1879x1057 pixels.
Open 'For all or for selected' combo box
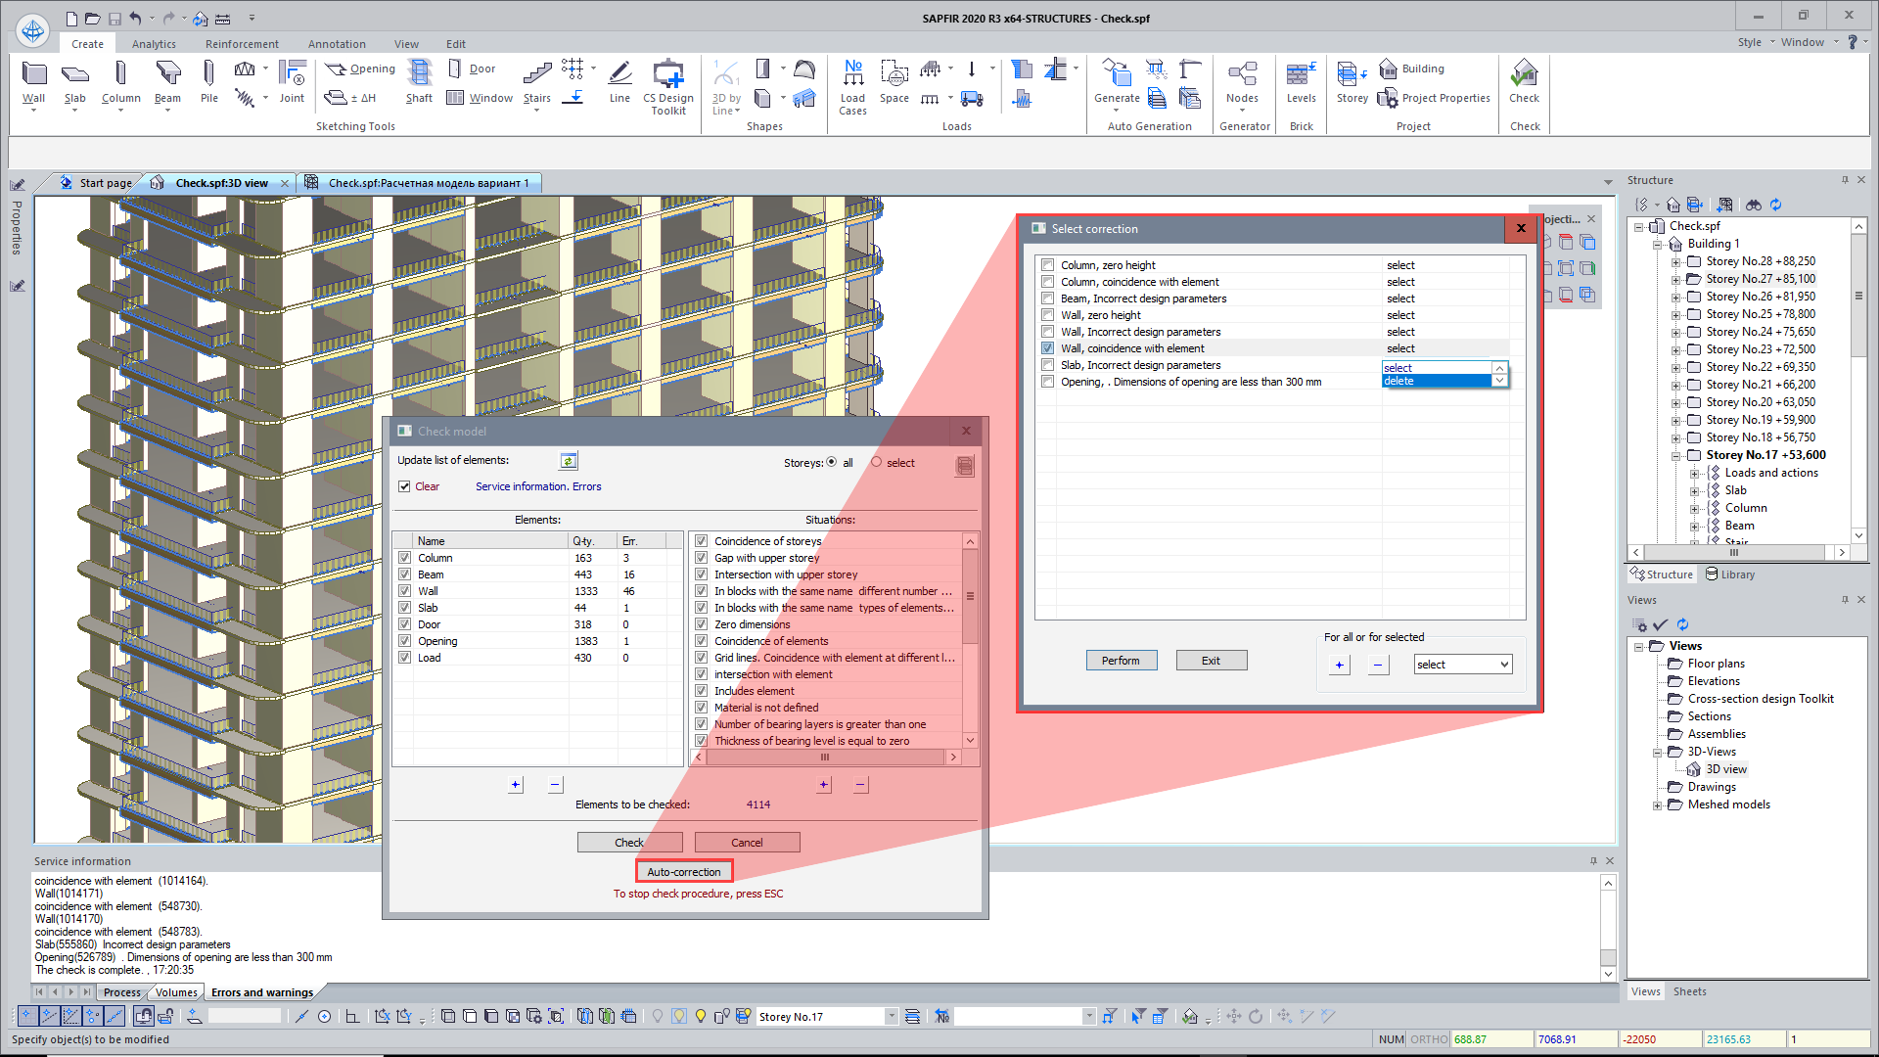coord(1462,665)
